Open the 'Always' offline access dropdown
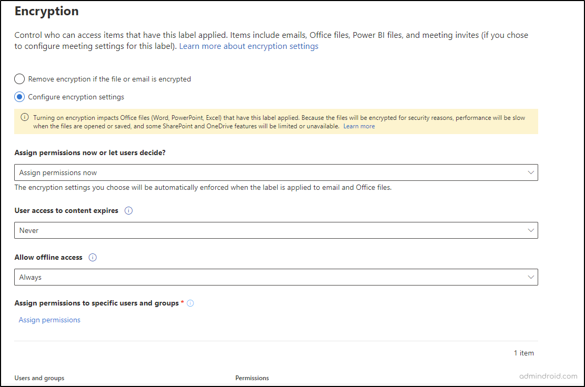Viewport: 585px width, 387px height. [276, 277]
